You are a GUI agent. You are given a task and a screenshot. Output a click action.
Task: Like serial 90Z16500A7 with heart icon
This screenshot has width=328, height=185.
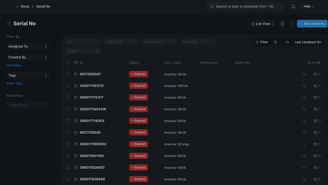click(76, 74)
